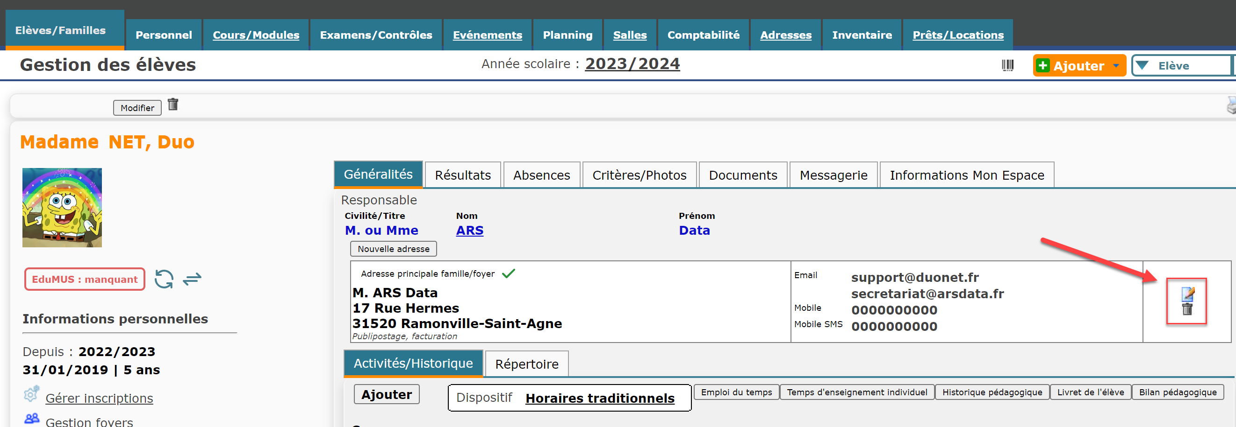The width and height of the screenshot is (1236, 427).
Task: Click birth date 31/01/2019 text
Action: [65, 370]
